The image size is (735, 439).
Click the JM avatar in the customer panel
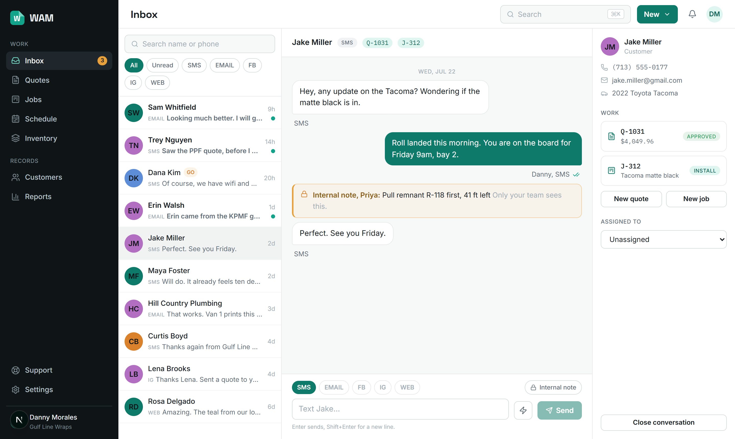[x=610, y=46]
